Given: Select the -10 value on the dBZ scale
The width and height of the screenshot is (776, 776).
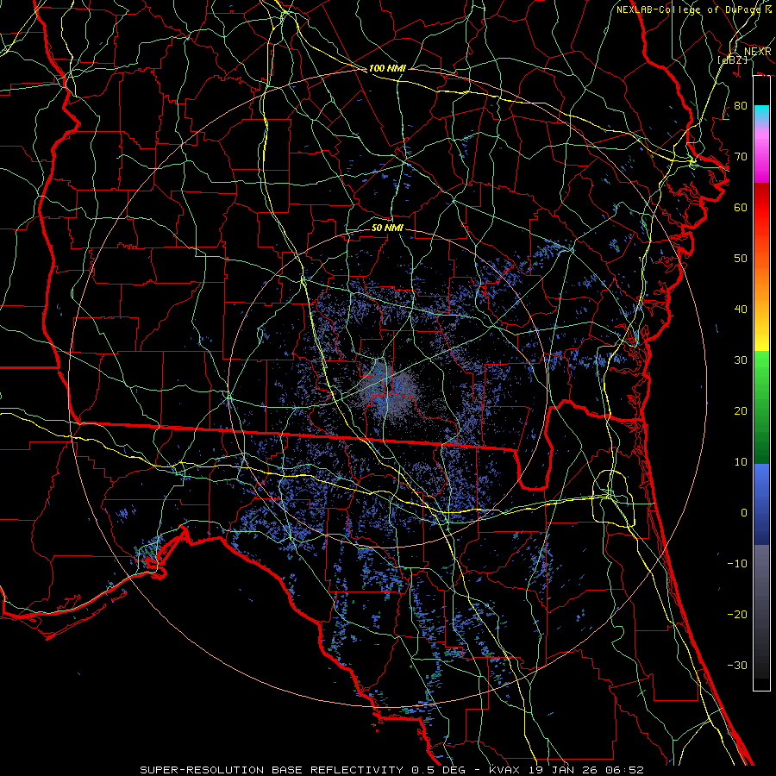Looking at the screenshot, I should [737, 564].
